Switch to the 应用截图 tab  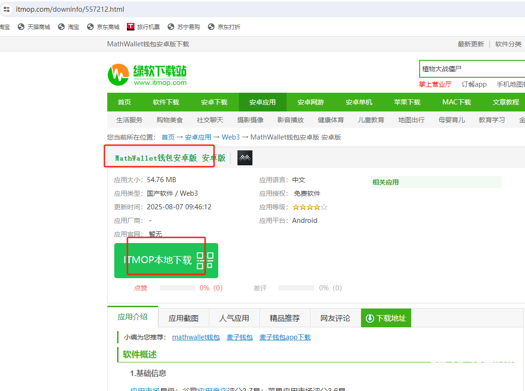[184, 318]
